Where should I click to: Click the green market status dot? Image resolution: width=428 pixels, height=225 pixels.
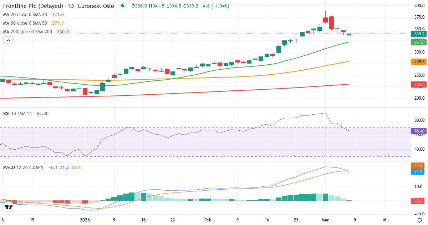123,6
